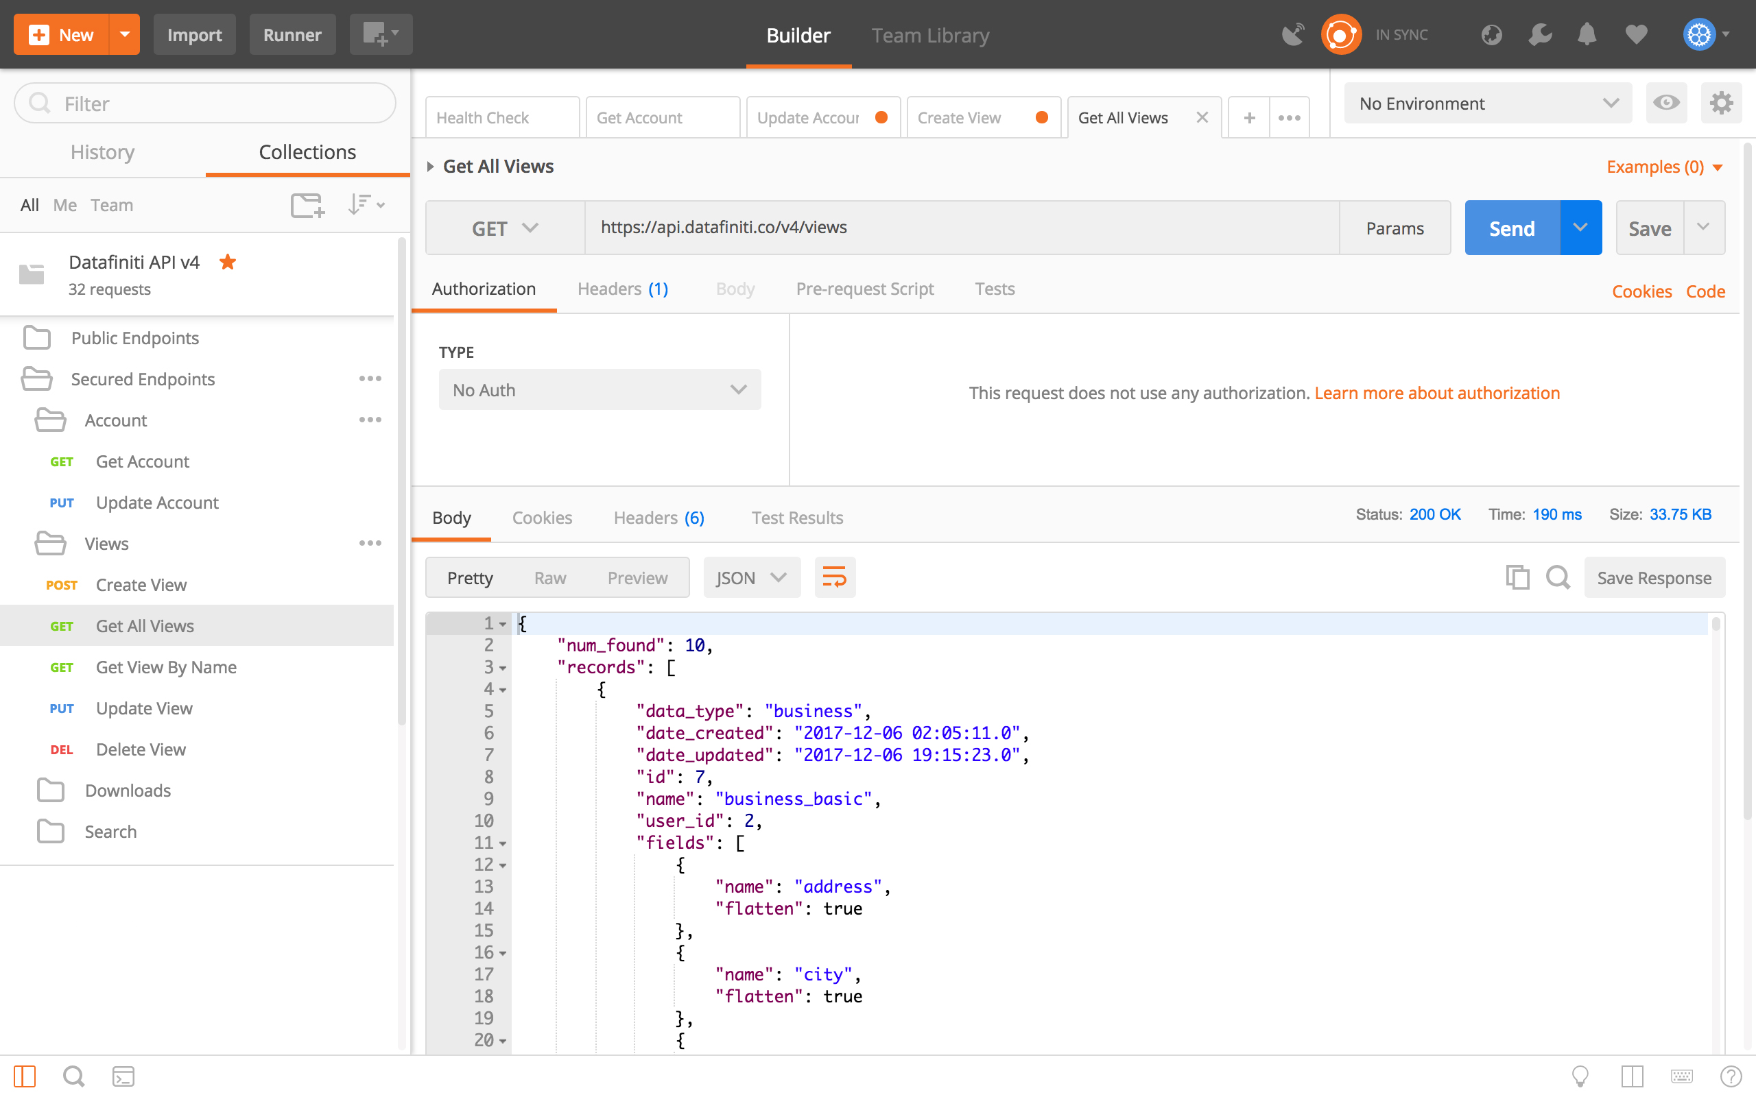Open the response Cookies tab
The height and width of the screenshot is (1097, 1756).
[x=542, y=517]
